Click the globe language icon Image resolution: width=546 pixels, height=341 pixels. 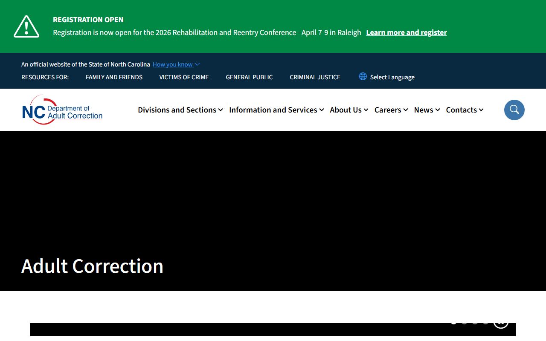click(x=363, y=76)
